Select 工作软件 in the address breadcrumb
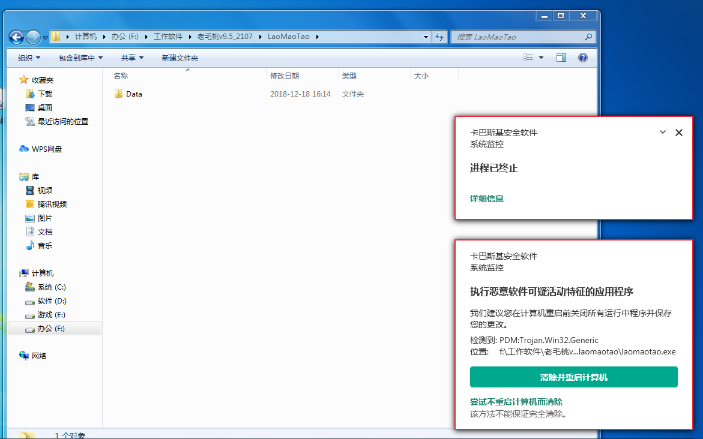Viewport: 703px width, 439px height. 168,37
